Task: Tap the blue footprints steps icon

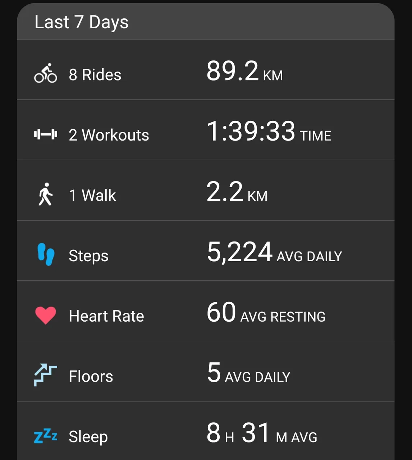Action: tap(46, 254)
